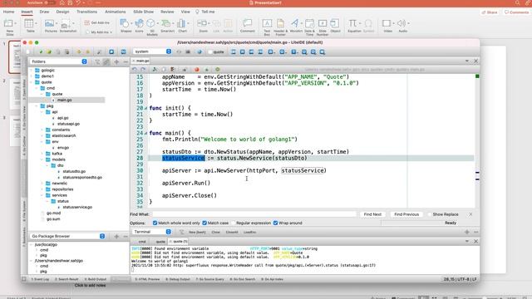532x299 pixels.
Task: Toggle Match whole word only checkbox
Action: pos(155,223)
